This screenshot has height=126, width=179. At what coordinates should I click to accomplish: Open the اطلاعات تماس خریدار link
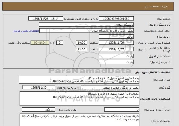click(x=26, y=31)
